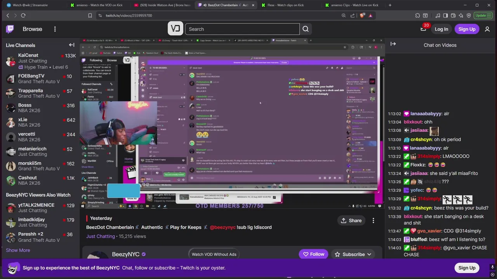Collapse the Live Channels sidebar
This screenshot has width=497, height=279.
point(71,45)
